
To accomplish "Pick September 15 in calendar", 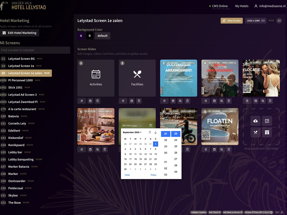I will (156, 154).
